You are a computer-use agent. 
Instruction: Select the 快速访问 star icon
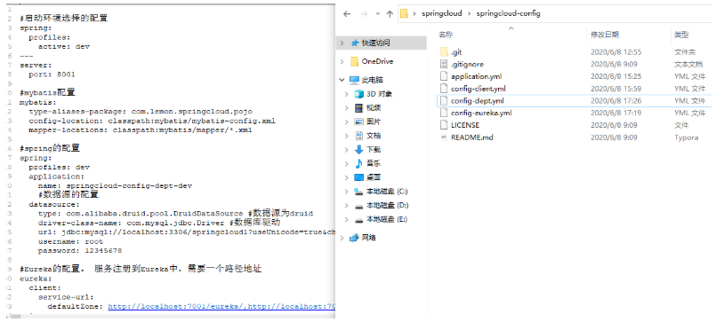(x=355, y=43)
